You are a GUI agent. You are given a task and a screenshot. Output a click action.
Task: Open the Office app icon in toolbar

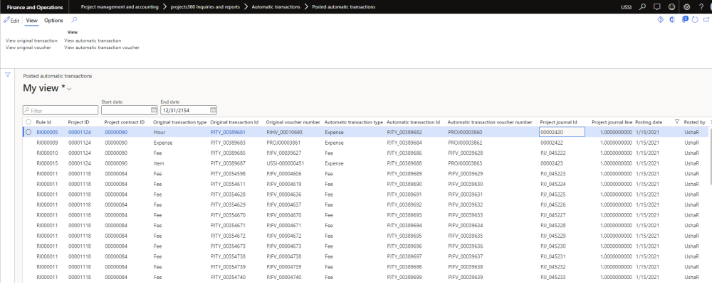[671, 20]
